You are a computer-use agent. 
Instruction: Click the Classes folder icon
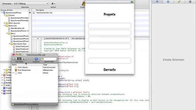pyautogui.click(x=7, y=15)
